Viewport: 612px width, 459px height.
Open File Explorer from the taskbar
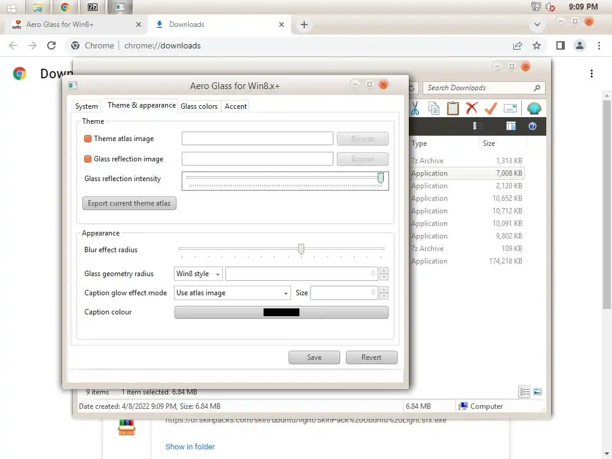coord(38,7)
